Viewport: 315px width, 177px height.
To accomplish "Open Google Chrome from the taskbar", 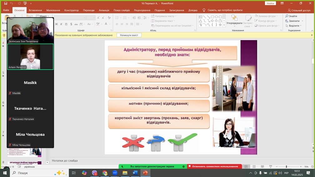I will pyautogui.click(x=105, y=173).
